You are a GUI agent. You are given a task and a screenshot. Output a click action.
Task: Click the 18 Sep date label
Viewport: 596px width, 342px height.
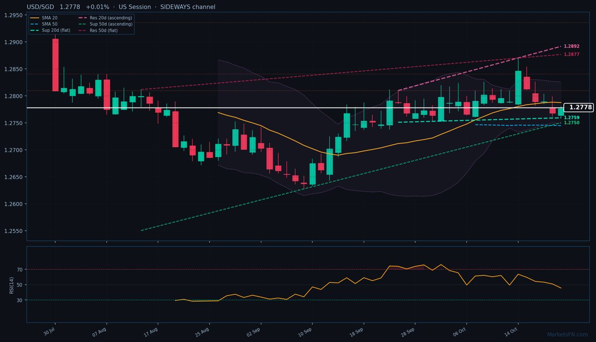(x=357, y=331)
